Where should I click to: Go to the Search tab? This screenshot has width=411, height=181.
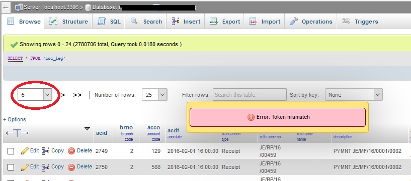click(146, 22)
